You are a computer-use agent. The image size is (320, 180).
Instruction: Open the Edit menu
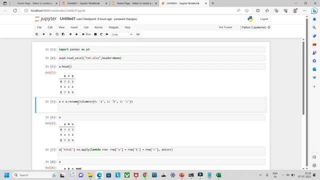pos(50,27)
